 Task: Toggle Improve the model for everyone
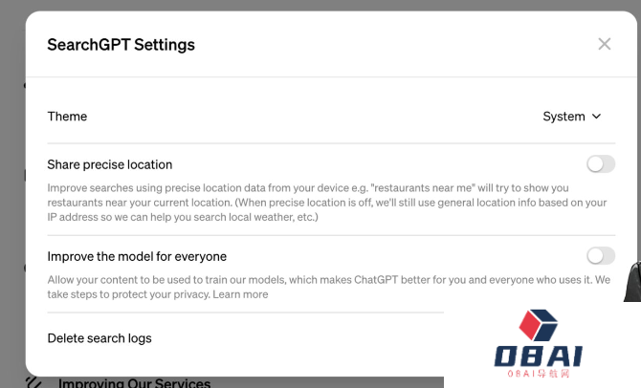[601, 256]
